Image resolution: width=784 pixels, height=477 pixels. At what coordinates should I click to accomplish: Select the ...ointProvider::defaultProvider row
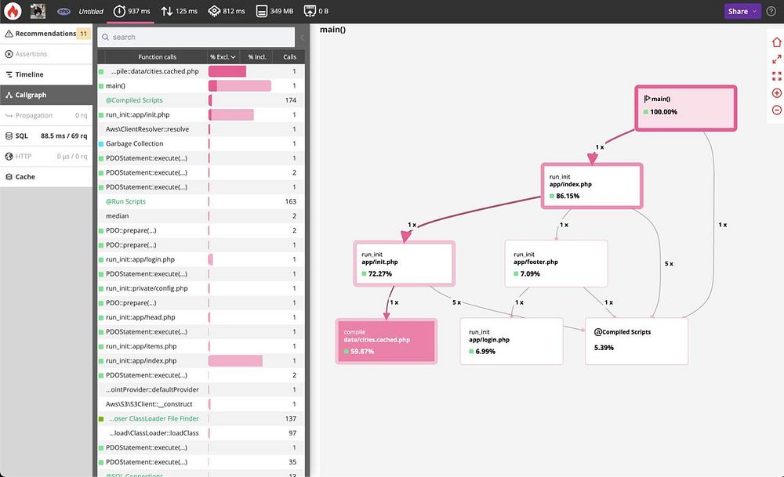[201, 390]
